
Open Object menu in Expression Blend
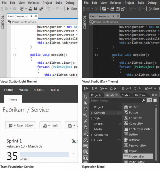click(x=115, y=88)
